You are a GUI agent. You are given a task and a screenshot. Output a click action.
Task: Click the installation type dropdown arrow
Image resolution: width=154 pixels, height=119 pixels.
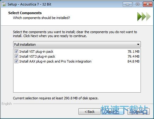click(138, 44)
